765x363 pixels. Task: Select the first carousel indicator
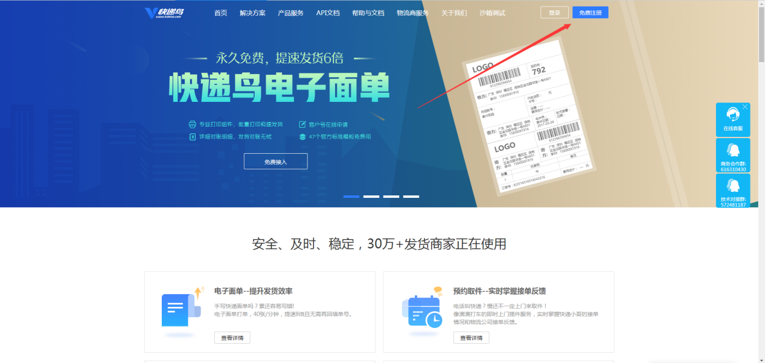click(351, 197)
